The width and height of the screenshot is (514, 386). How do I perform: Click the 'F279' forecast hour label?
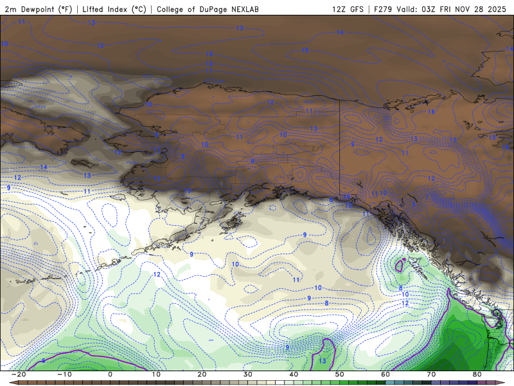[383, 9]
